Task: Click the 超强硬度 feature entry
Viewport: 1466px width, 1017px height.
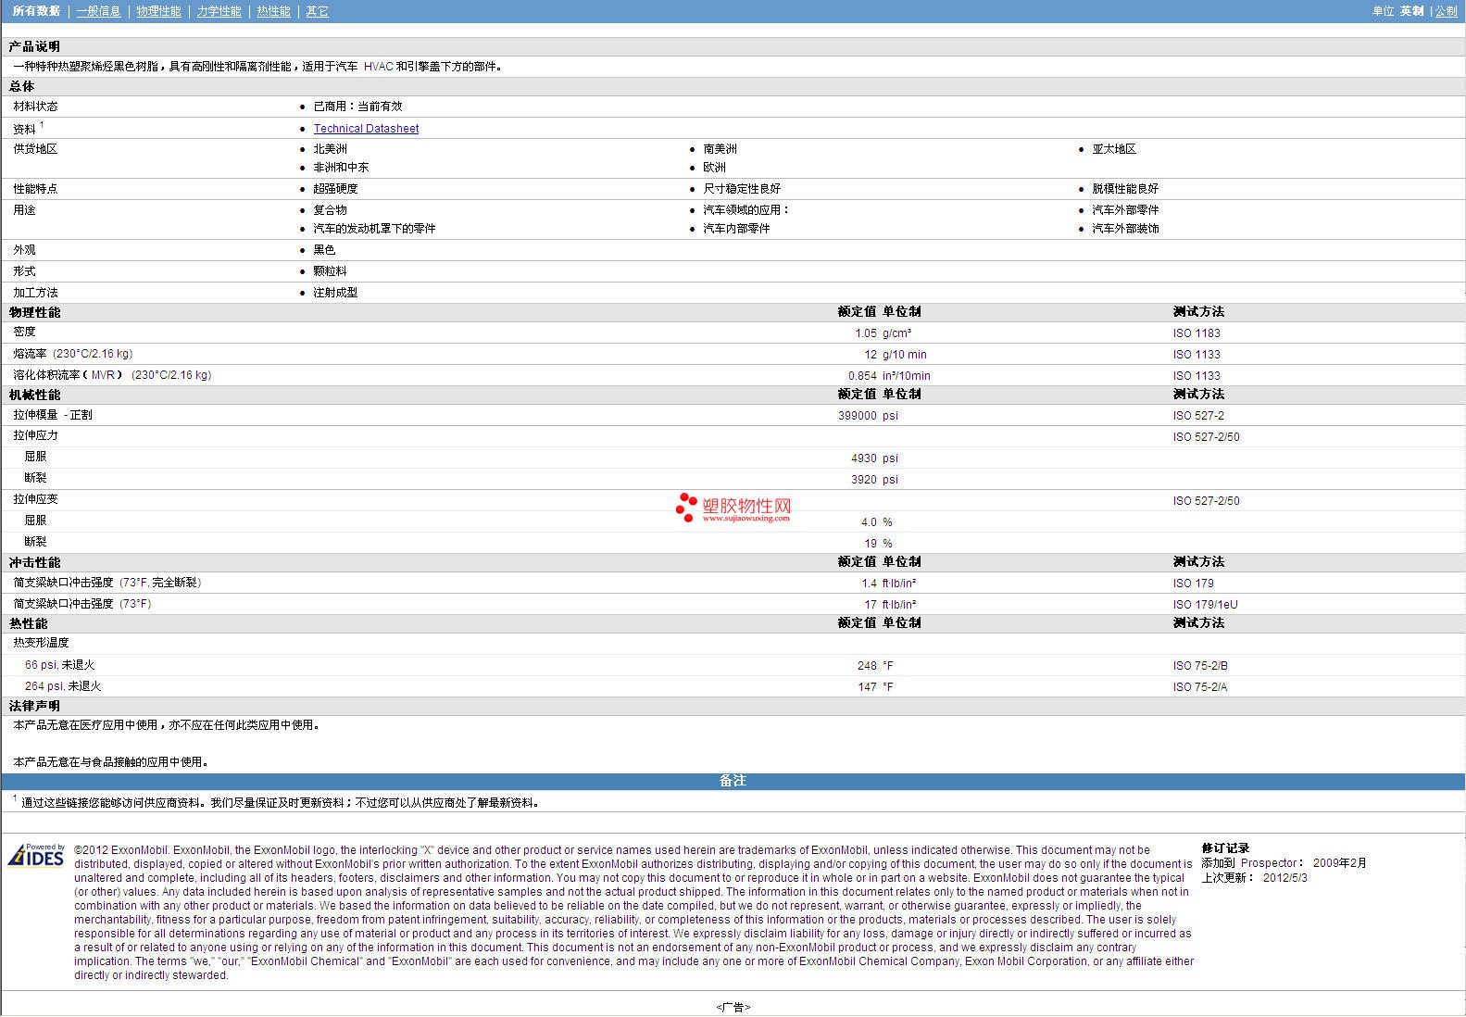Action: [x=335, y=189]
